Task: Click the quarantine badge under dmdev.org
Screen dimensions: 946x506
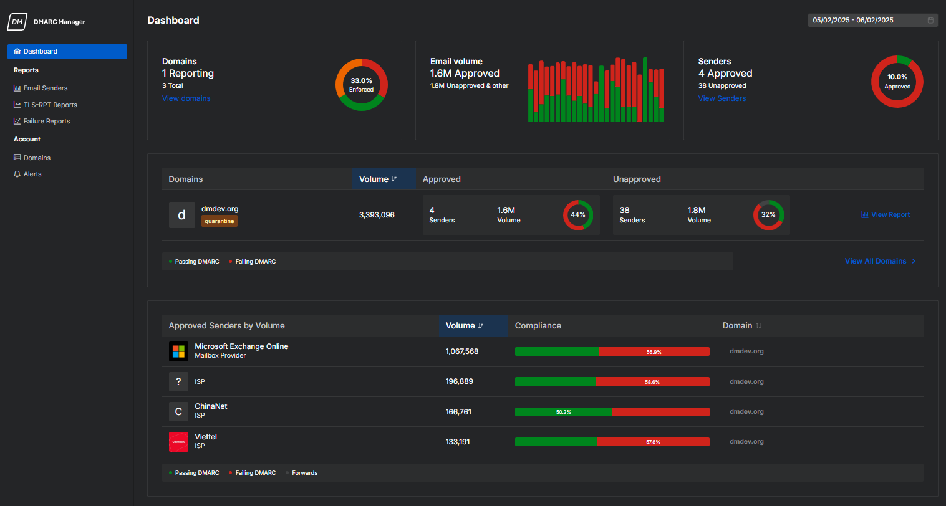Action: 219,221
